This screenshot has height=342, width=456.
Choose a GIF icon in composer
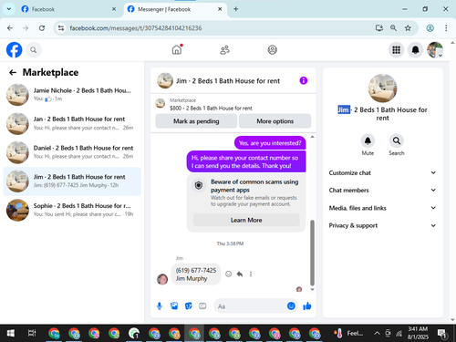202,306
